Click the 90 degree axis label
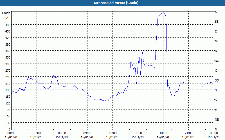This screenshot has width=225, height=140. point(9,110)
